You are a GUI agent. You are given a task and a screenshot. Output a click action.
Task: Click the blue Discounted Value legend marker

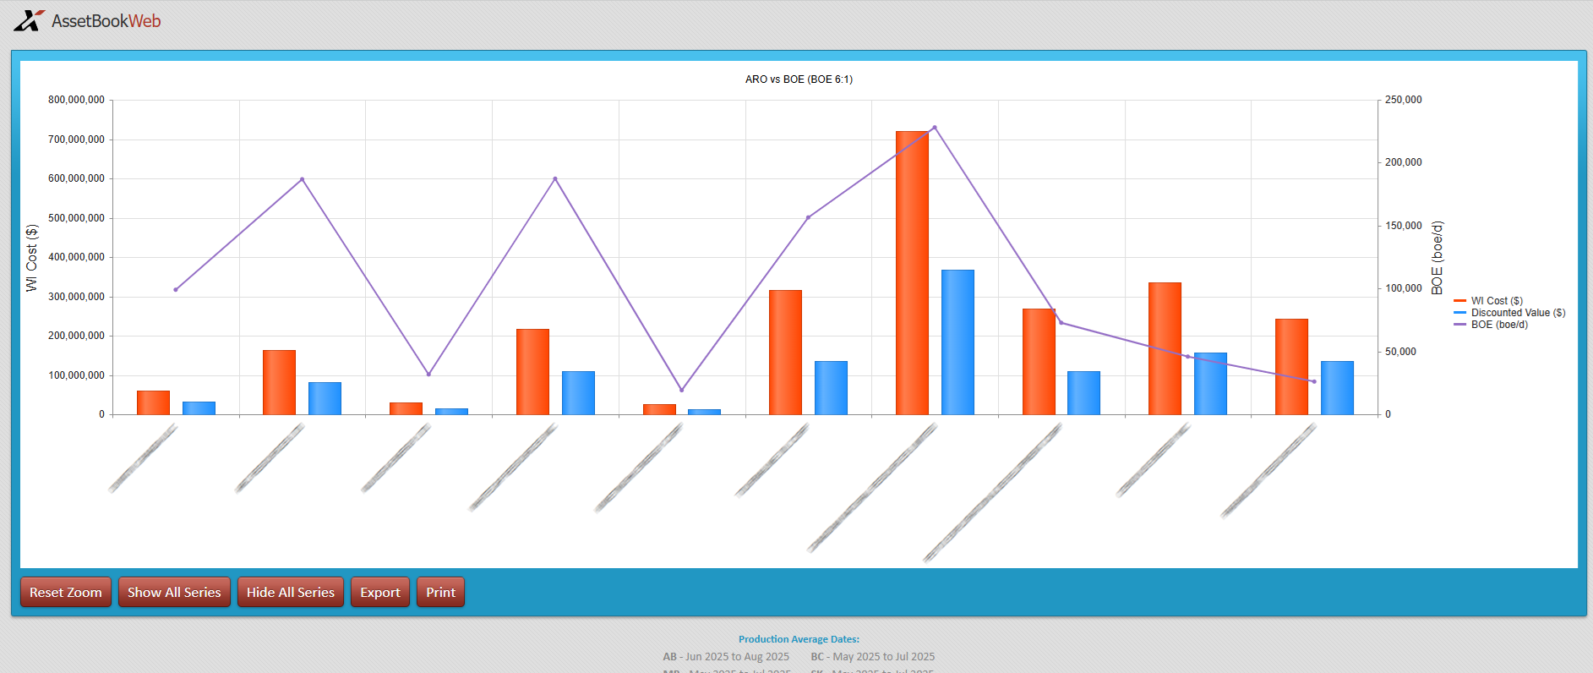pos(1459,313)
